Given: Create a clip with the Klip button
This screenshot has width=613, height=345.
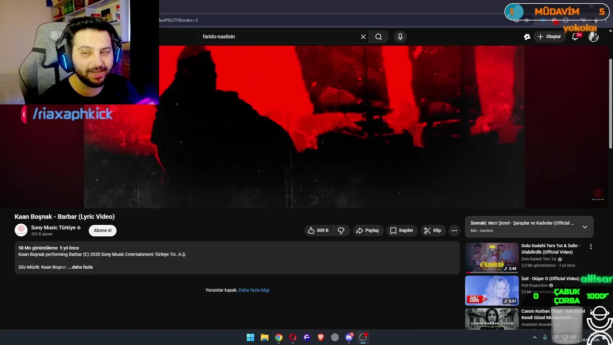Looking at the screenshot, I should tap(433, 230).
